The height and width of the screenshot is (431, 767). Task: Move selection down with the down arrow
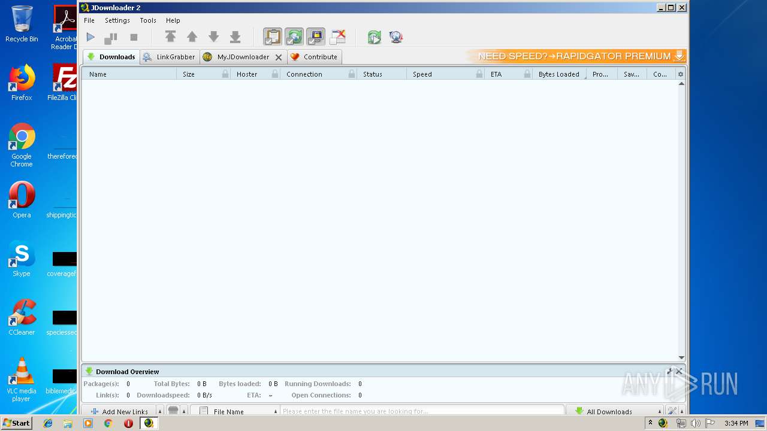point(213,37)
